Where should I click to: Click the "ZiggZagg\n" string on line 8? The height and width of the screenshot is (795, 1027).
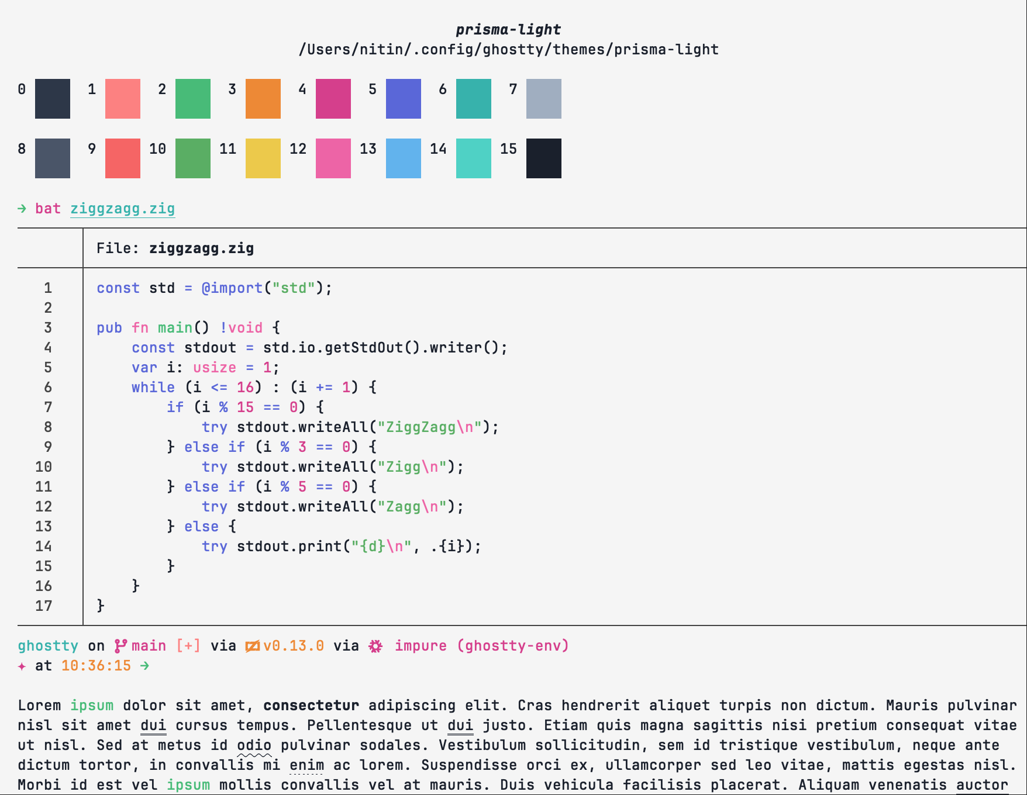(x=430, y=427)
